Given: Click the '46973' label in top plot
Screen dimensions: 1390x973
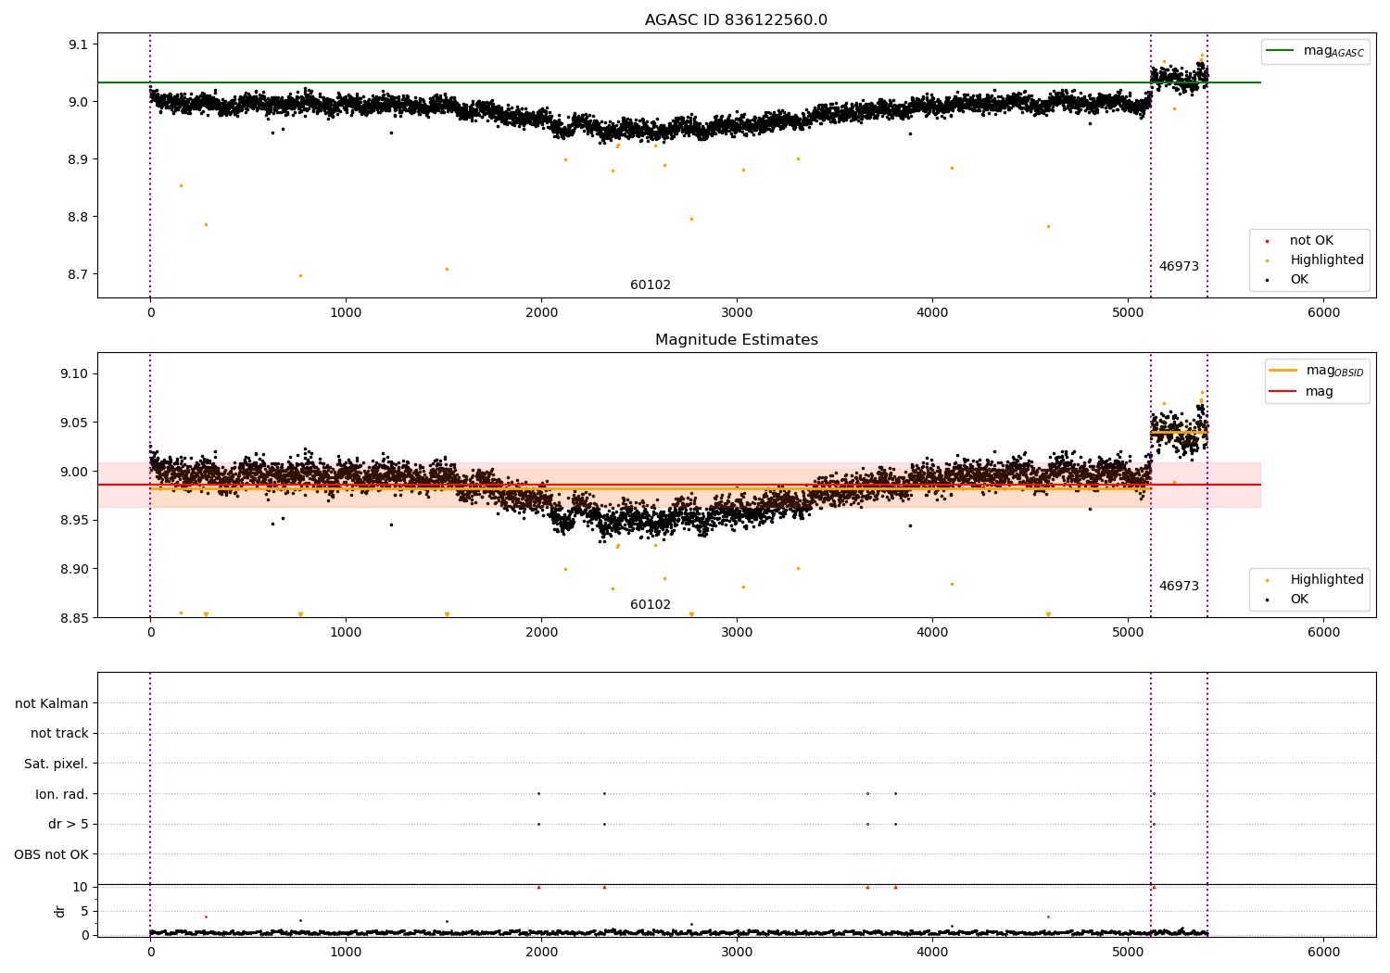Looking at the screenshot, I should pyautogui.click(x=1179, y=267).
